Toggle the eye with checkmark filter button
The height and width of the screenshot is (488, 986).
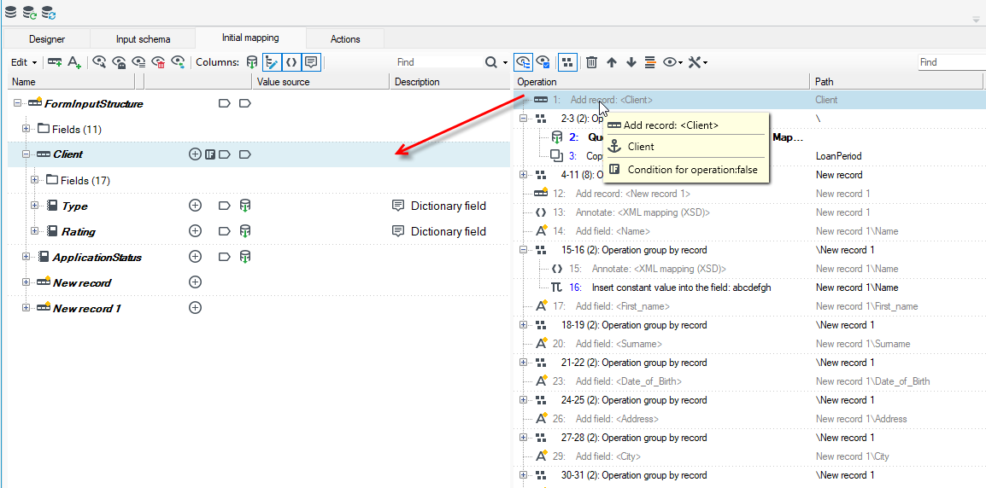click(x=543, y=62)
